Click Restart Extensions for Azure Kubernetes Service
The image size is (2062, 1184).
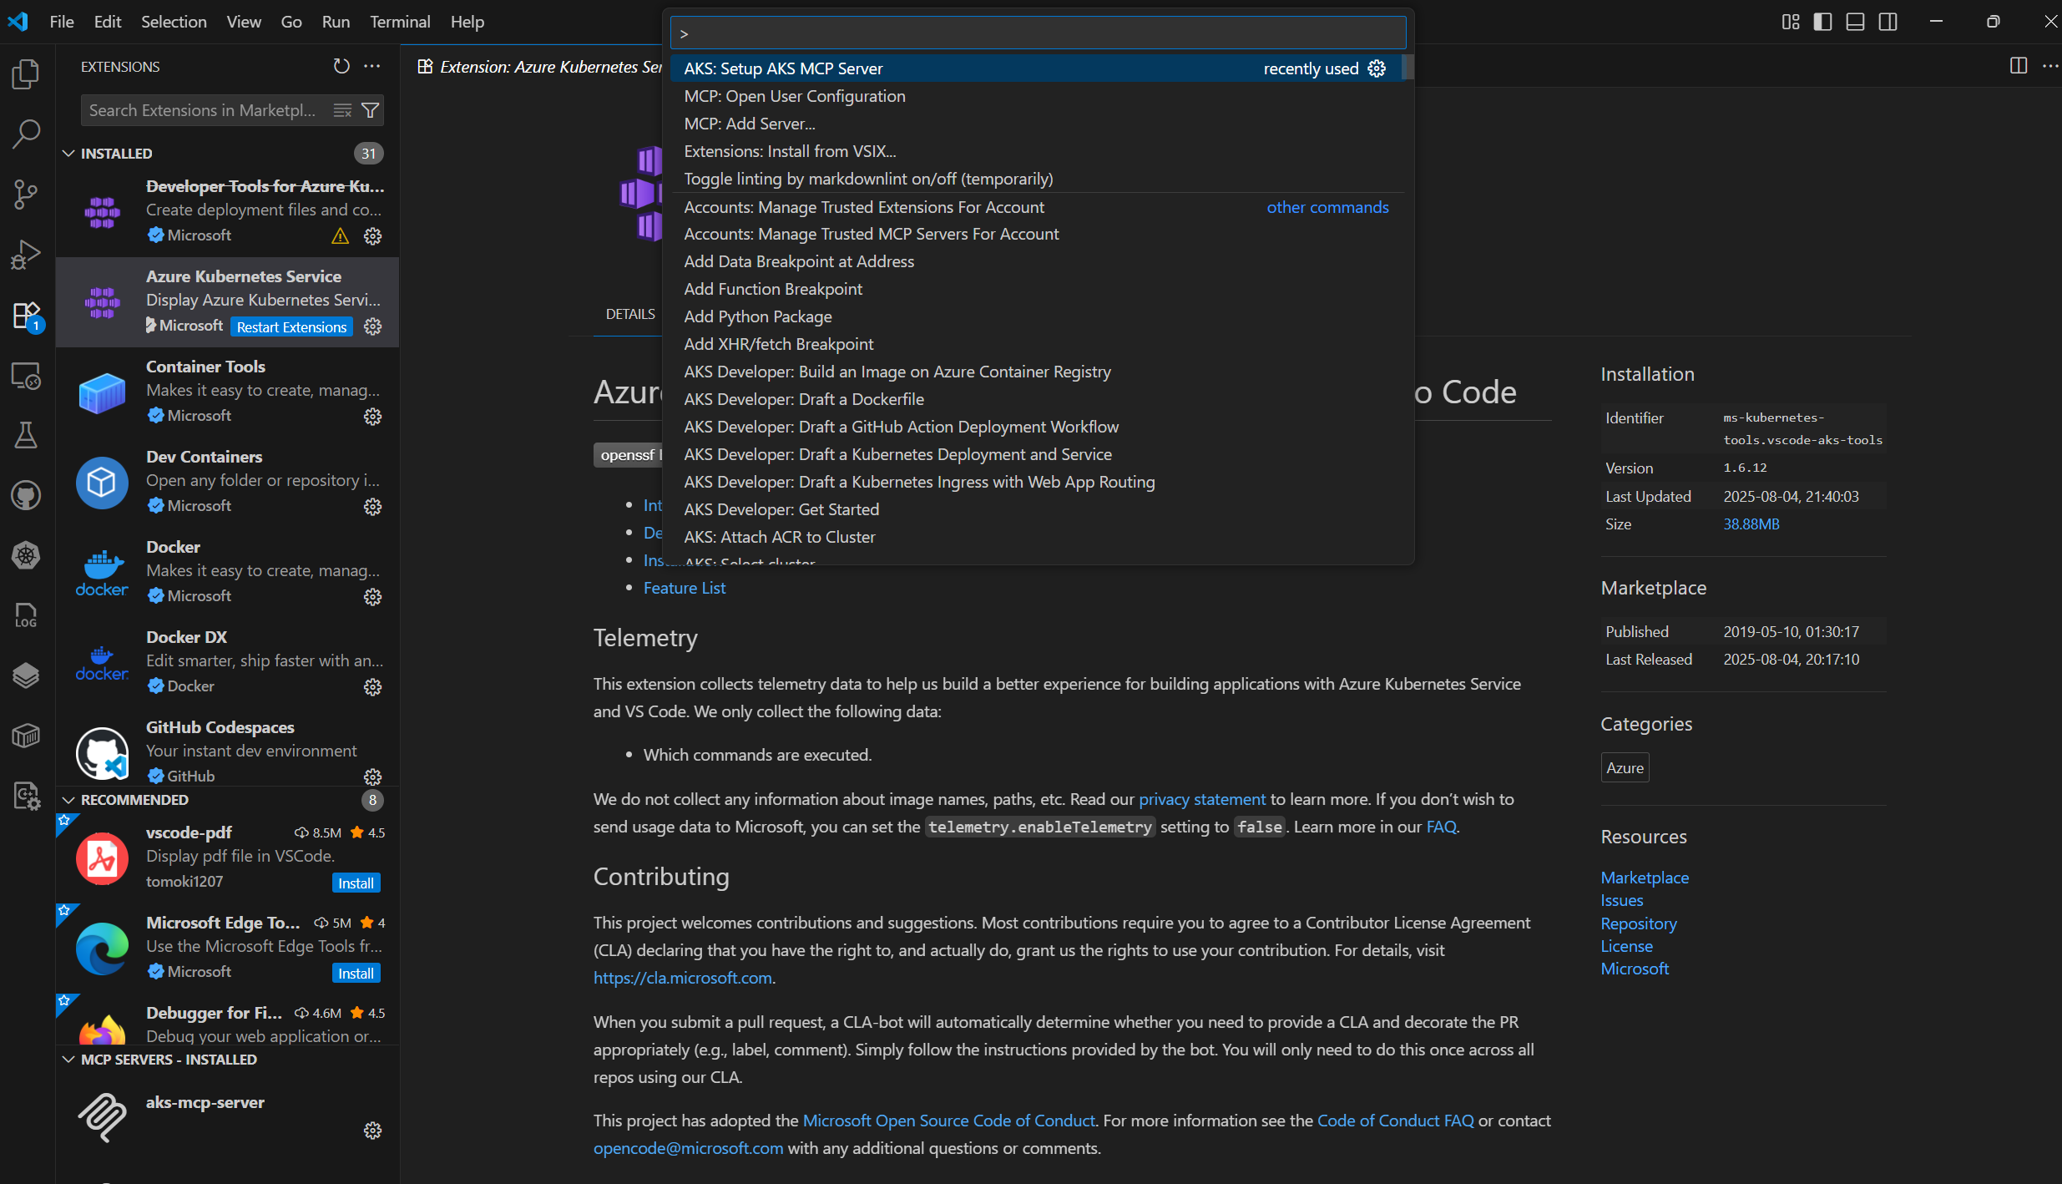coord(291,326)
